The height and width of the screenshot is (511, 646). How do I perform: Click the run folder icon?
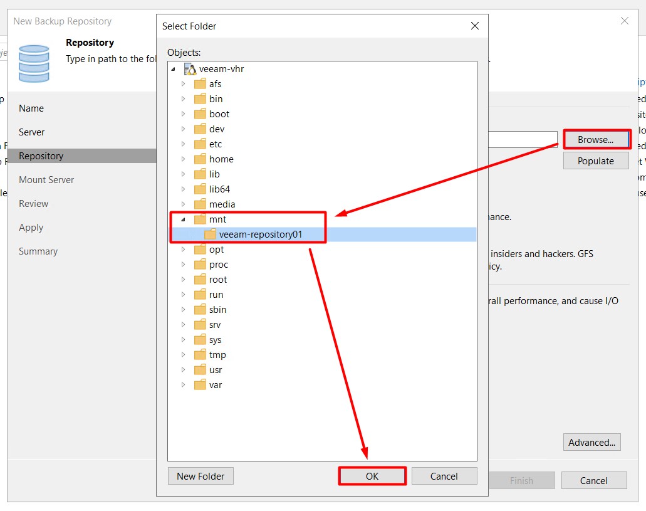201,295
